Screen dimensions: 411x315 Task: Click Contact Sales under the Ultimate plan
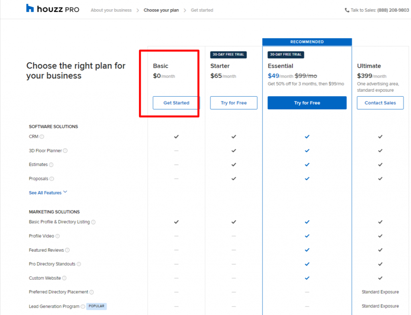[380, 103]
